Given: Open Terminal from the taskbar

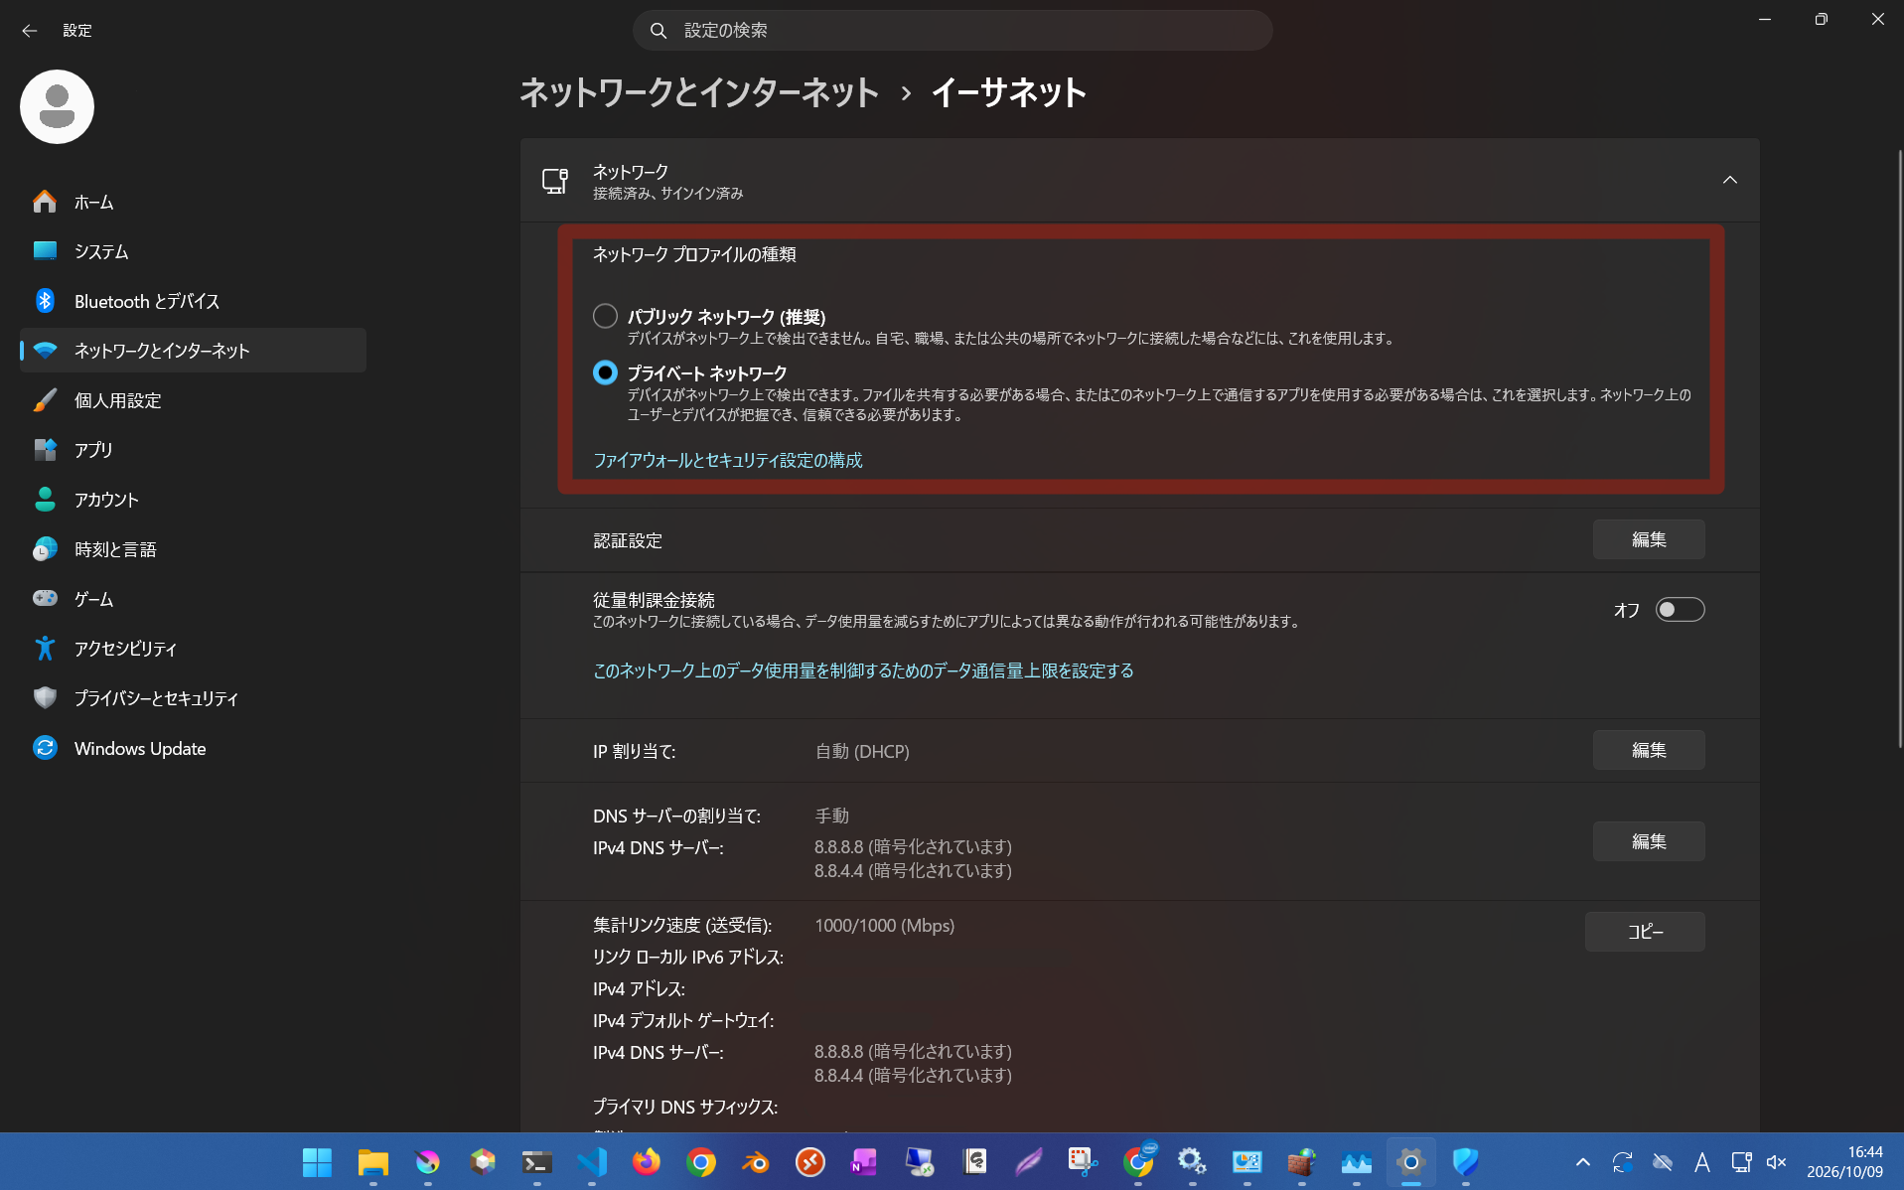Looking at the screenshot, I should 536,1161.
